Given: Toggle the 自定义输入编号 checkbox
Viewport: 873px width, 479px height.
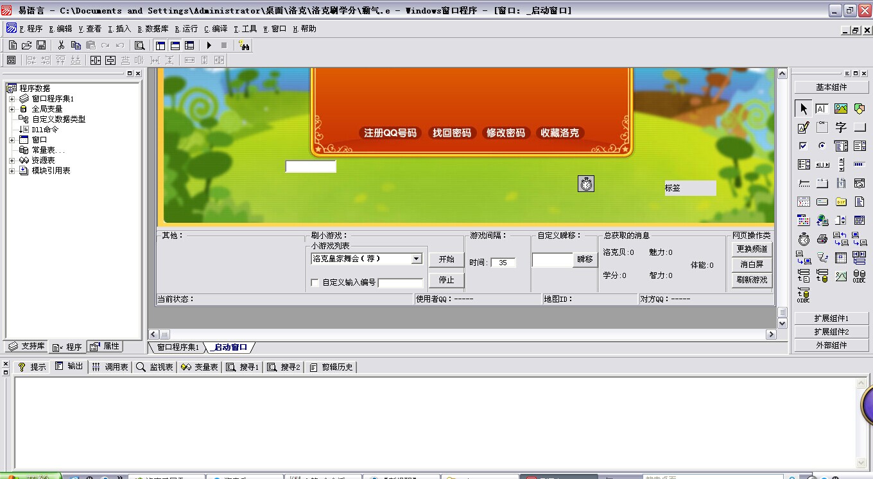Looking at the screenshot, I should point(315,283).
